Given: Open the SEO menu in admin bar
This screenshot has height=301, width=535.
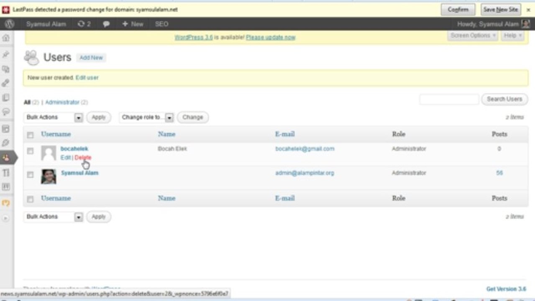Looking at the screenshot, I should [x=161, y=24].
